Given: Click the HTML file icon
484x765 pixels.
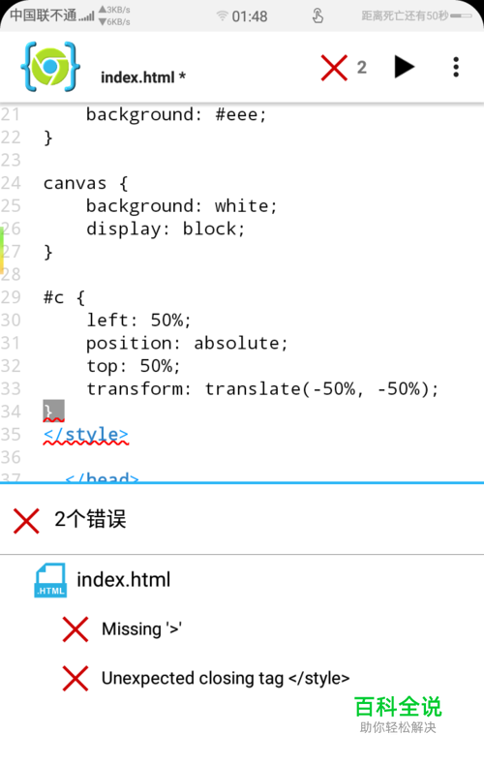Looking at the screenshot, I should tap(50, 581).
